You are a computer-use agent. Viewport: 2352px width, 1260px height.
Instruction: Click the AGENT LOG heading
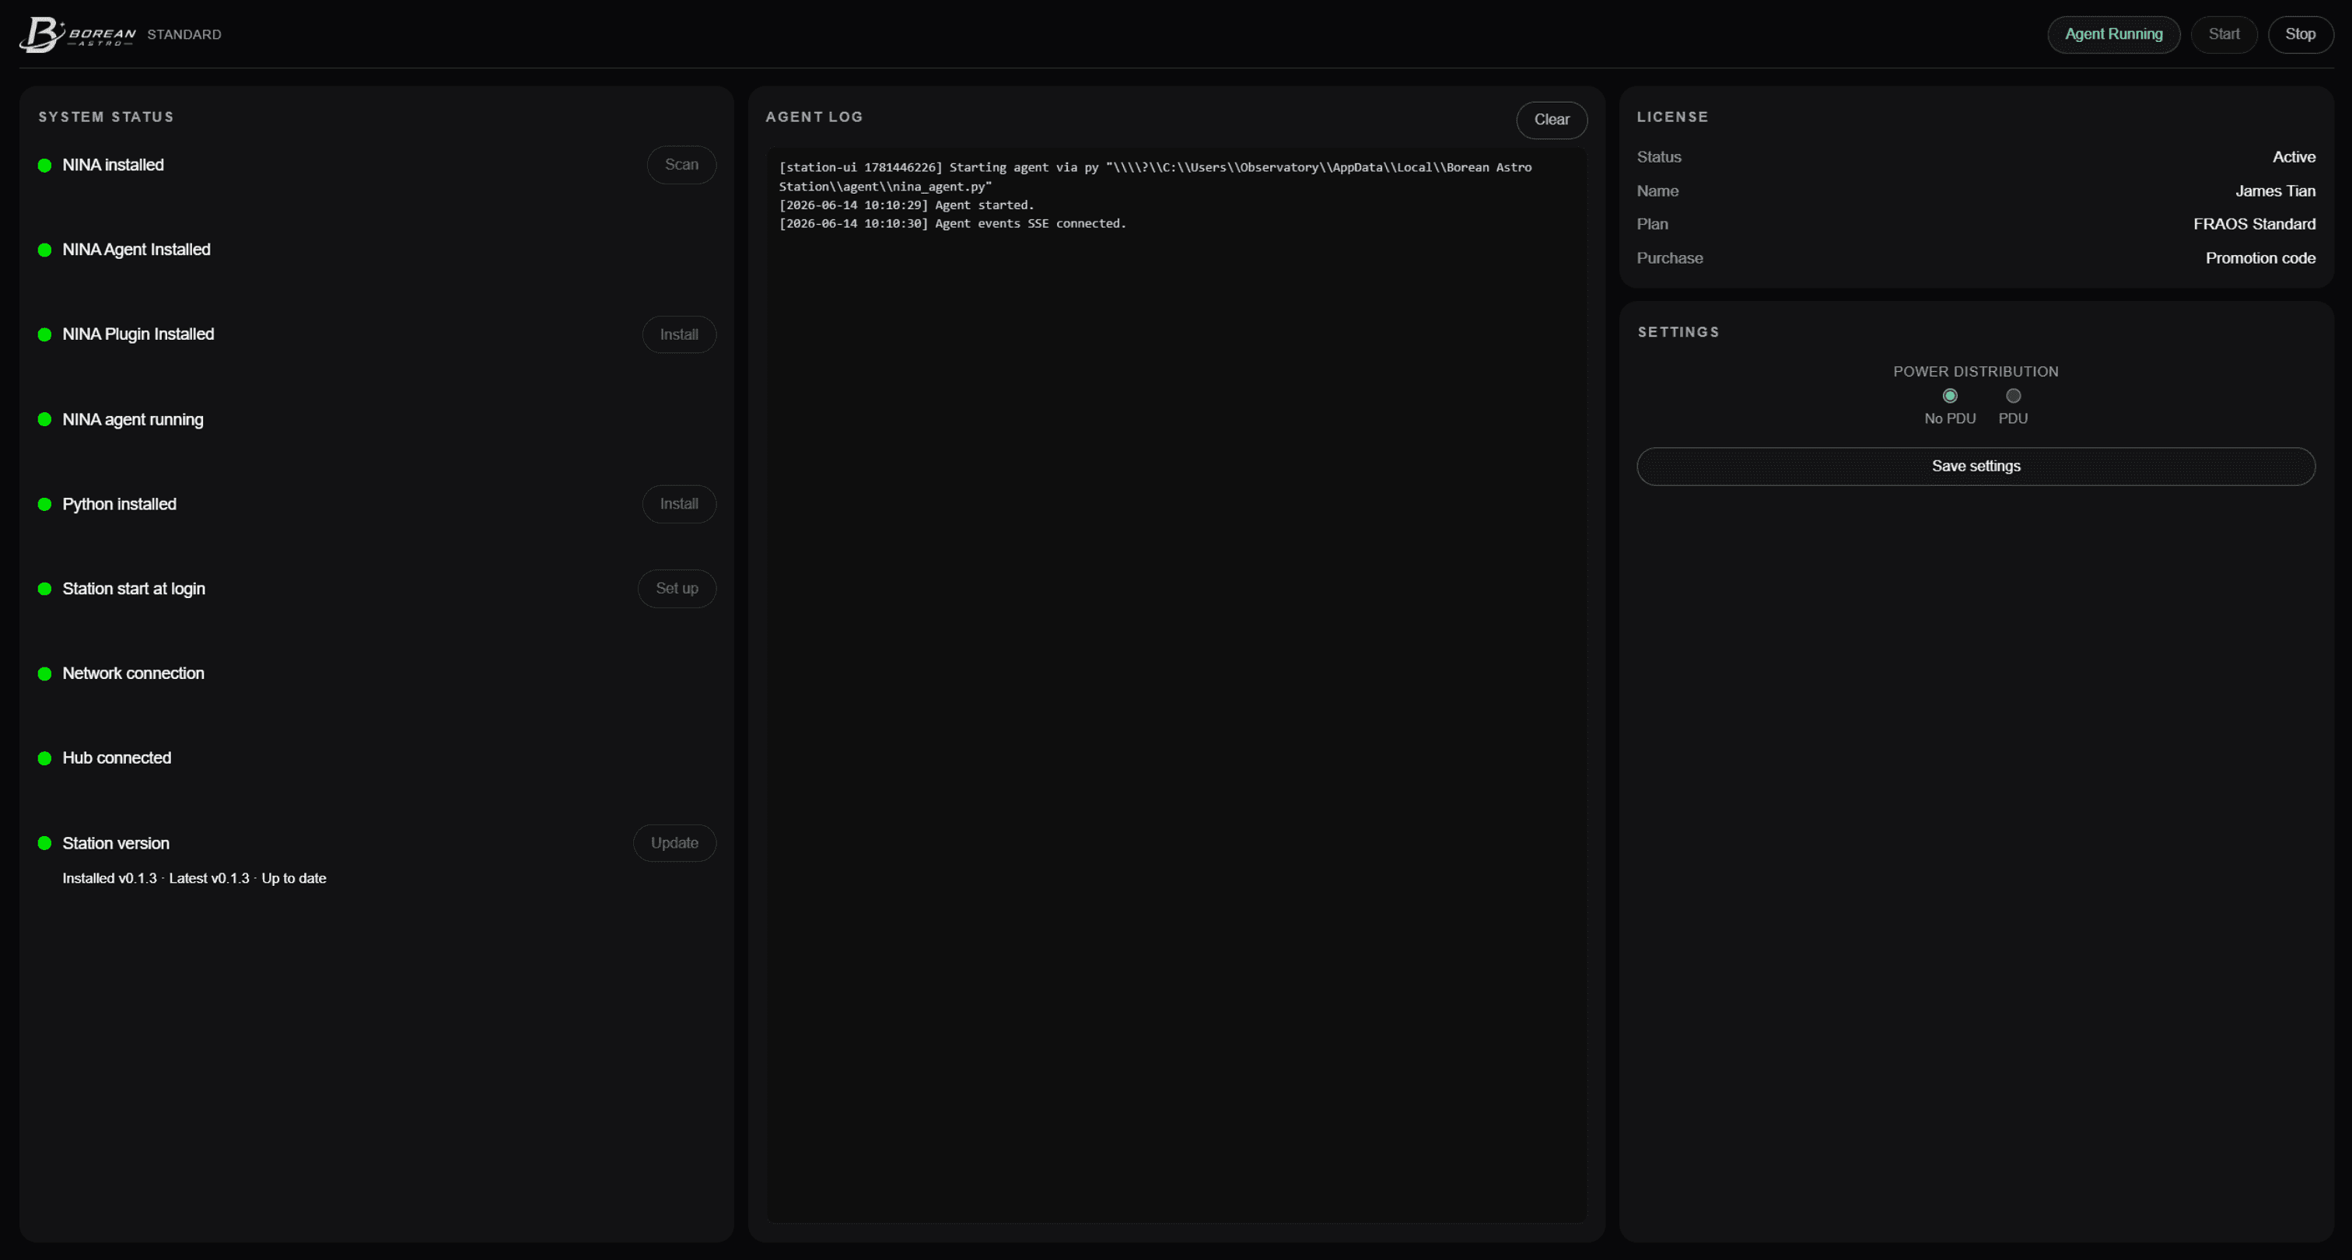pyautogui.click(x=814, y=117)
